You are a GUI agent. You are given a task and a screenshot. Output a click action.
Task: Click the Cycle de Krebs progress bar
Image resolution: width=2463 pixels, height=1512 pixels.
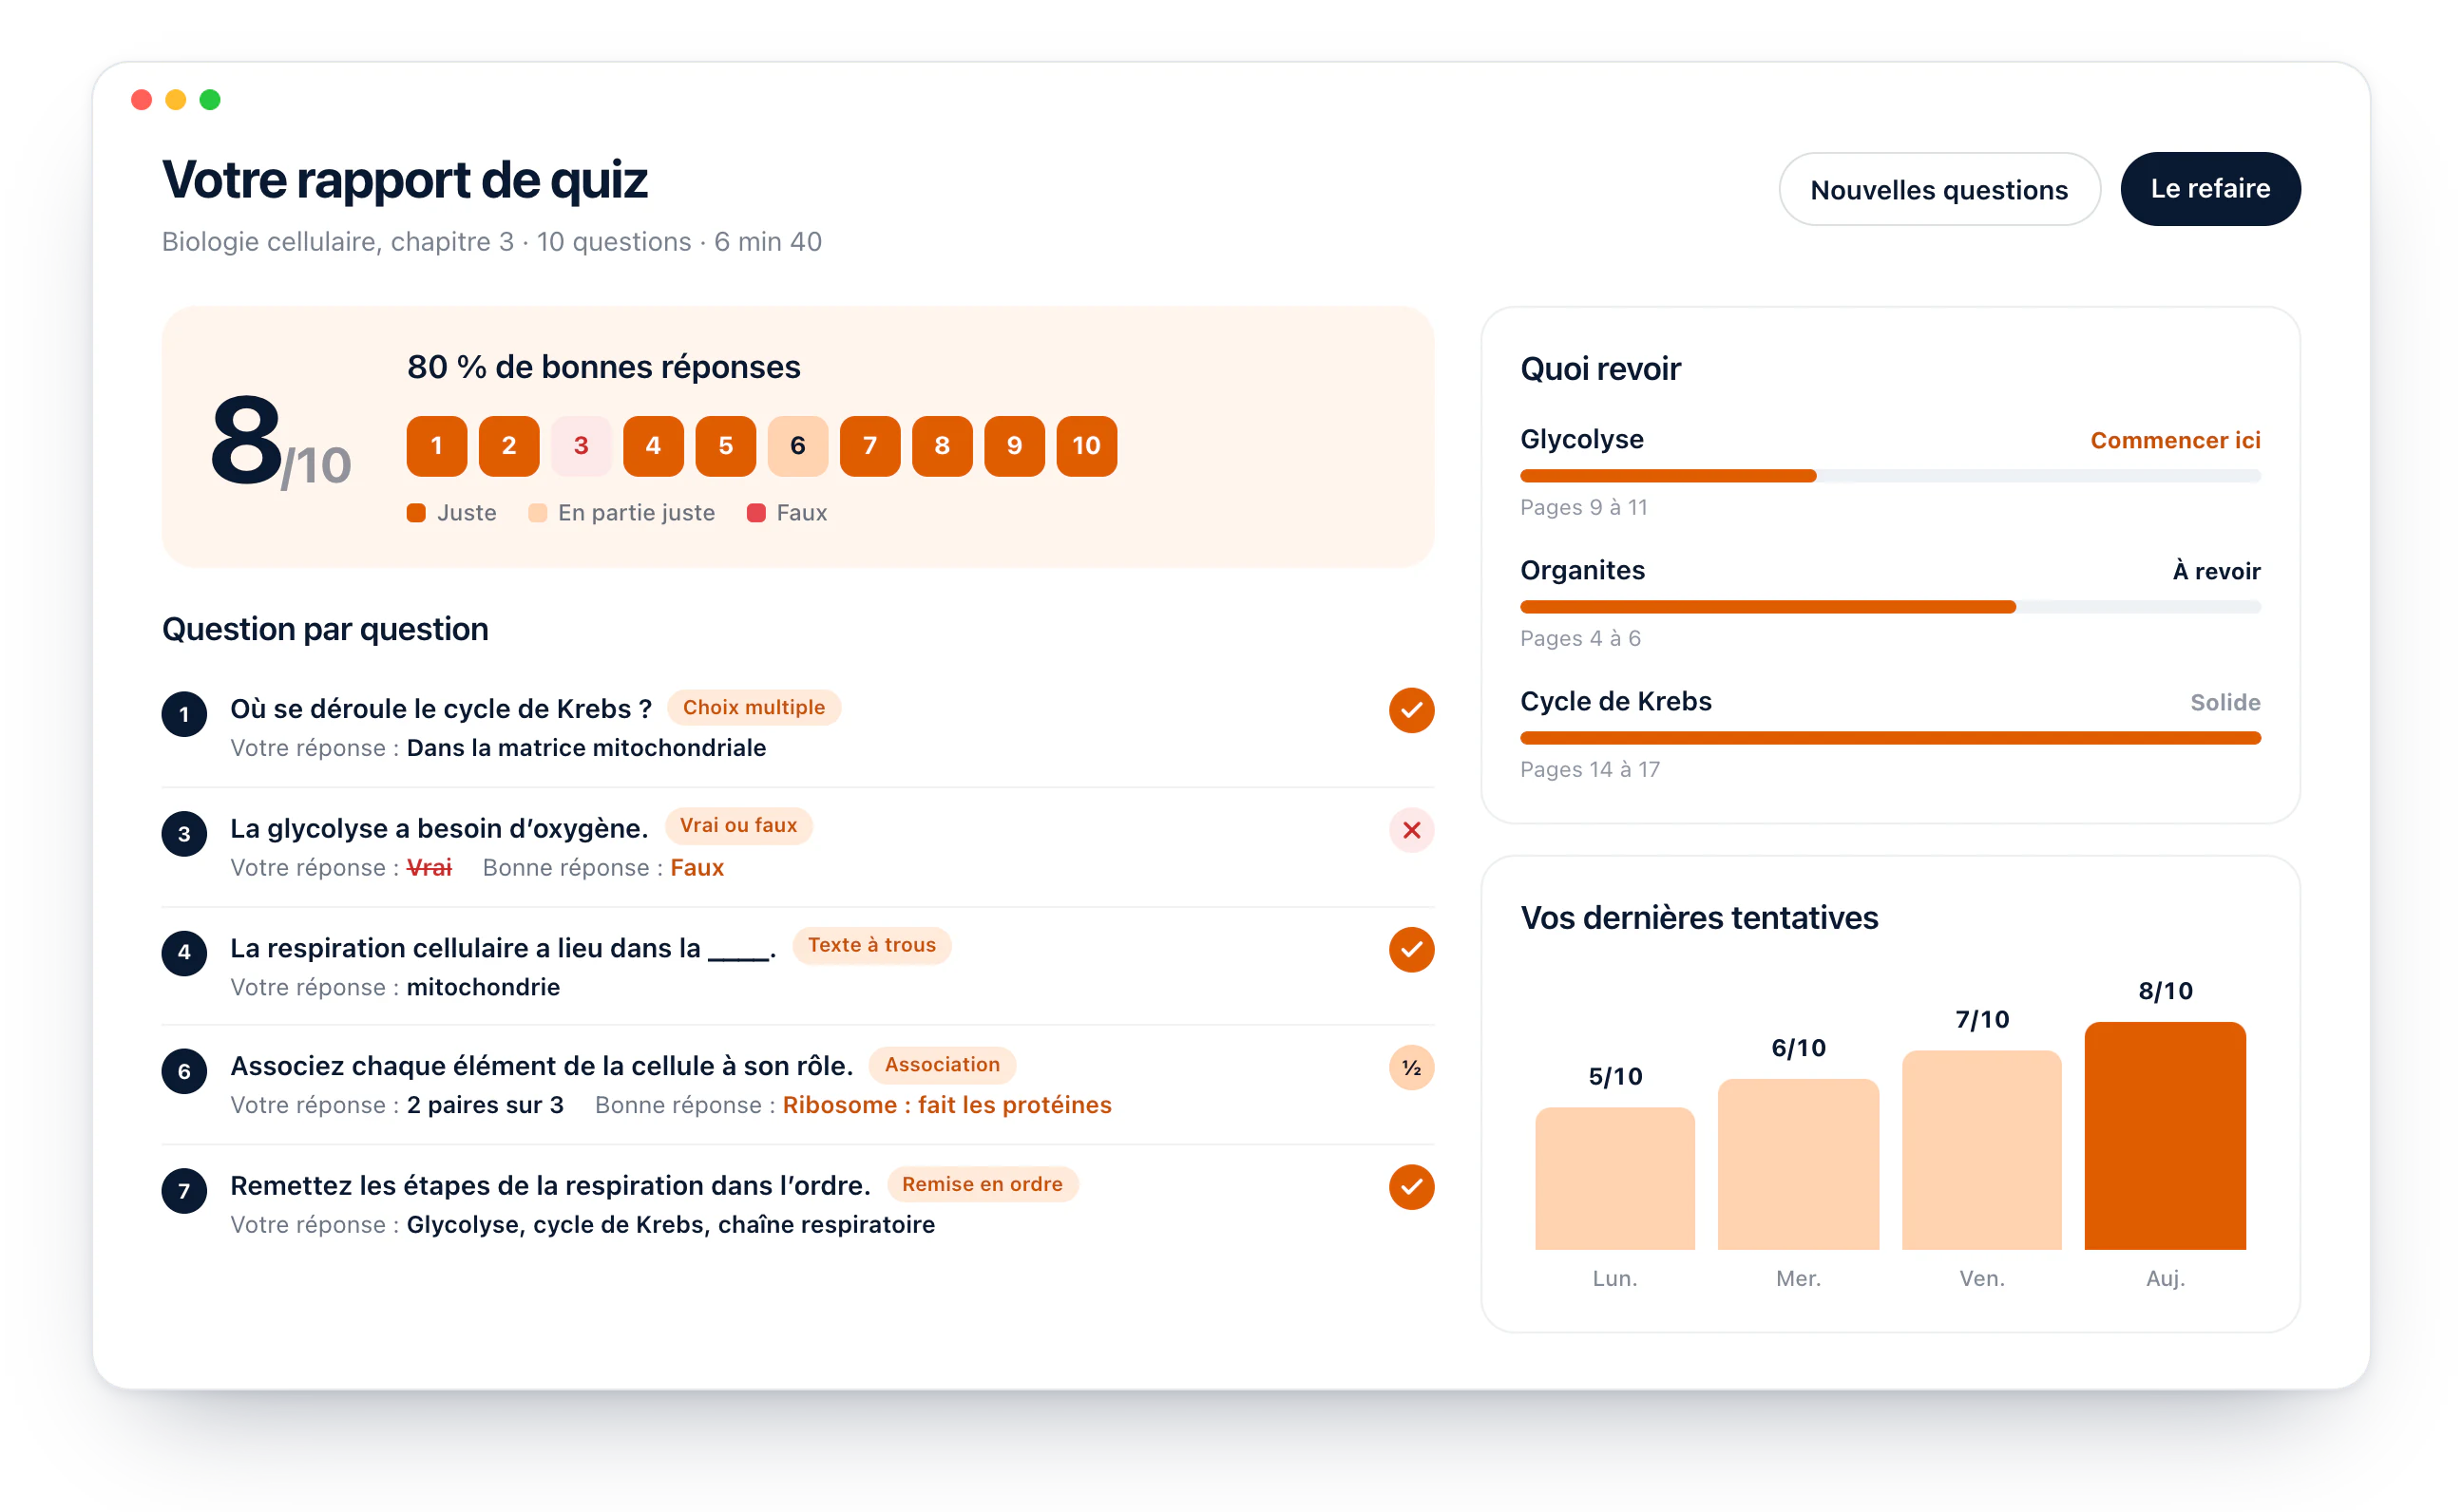coord(1889,738)
